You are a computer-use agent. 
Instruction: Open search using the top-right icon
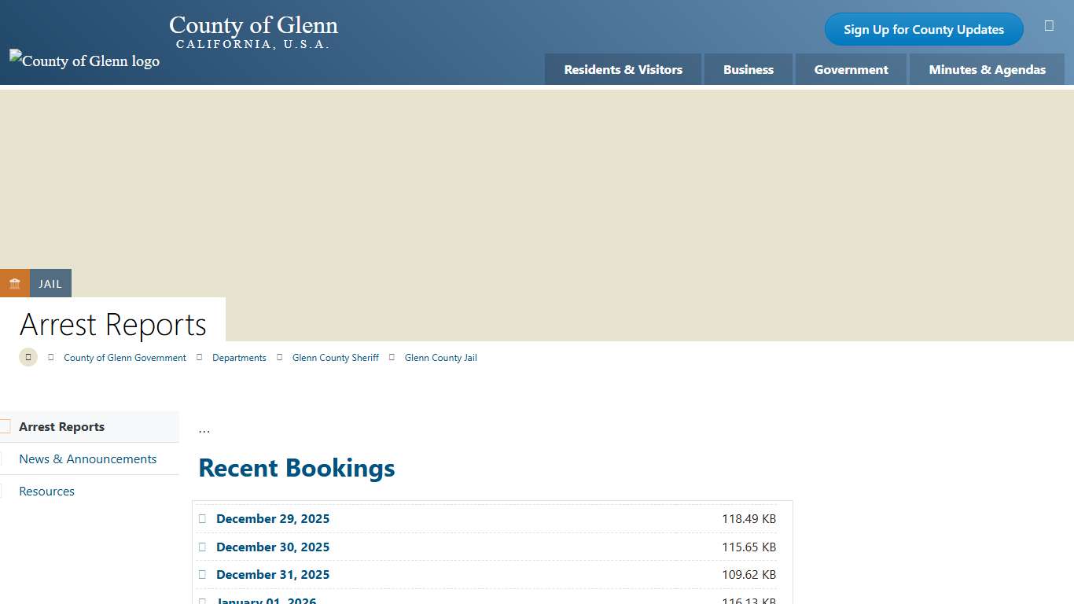(x=1049, y=24)
